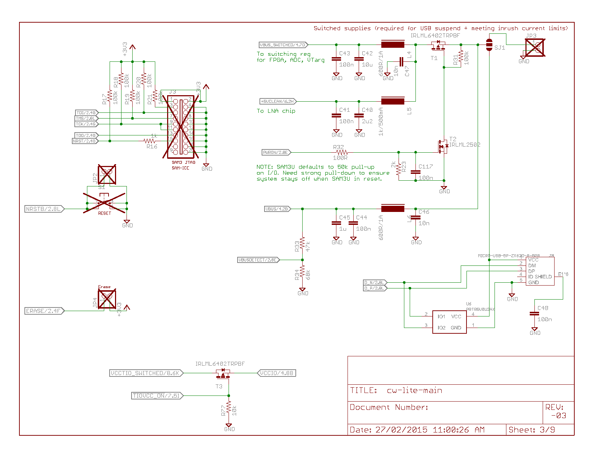
Task: Click the TDO/2.4G net label
Action: 87,135
